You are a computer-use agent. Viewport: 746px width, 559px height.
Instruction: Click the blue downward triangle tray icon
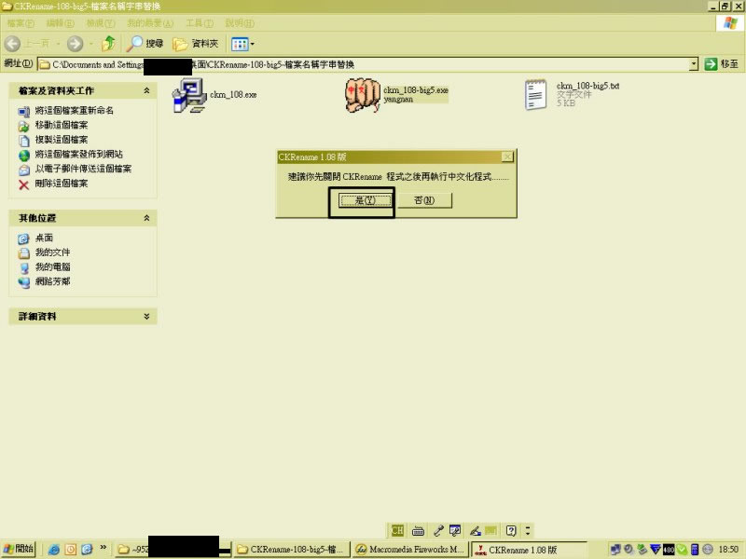656,550
